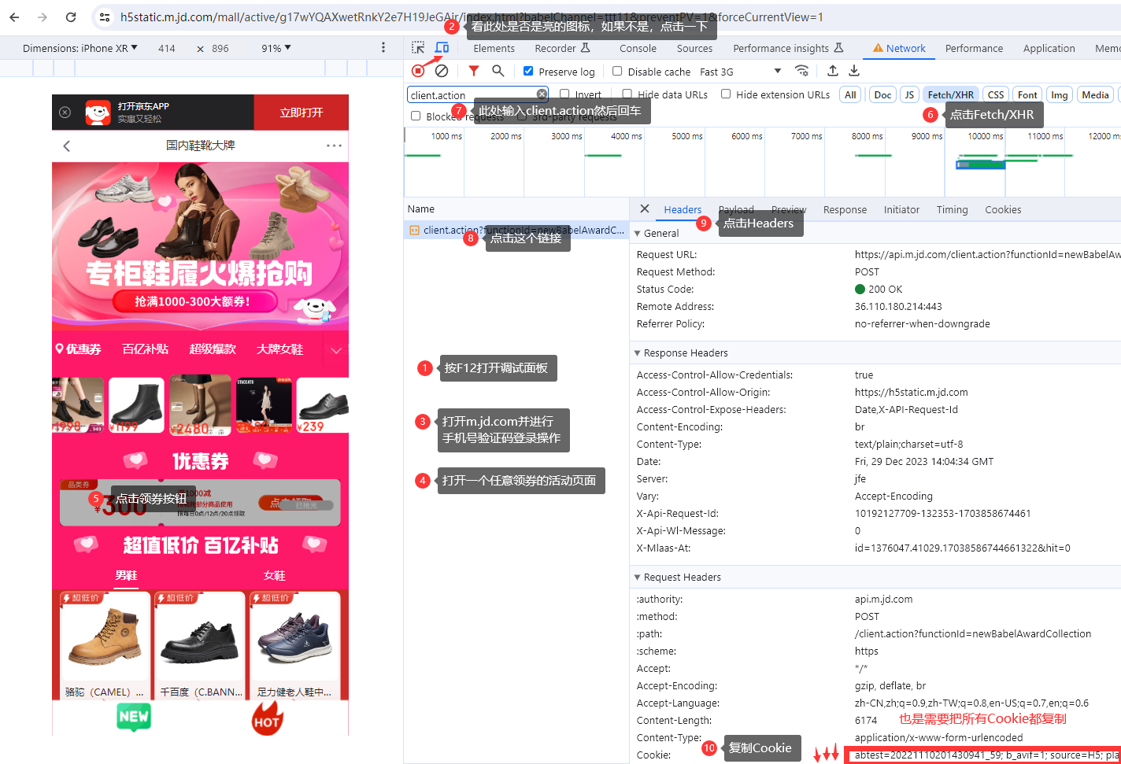Check Hide extension URLs
Image resolution: width=1121 pixels, height=764 pixels.
point(726,94)
